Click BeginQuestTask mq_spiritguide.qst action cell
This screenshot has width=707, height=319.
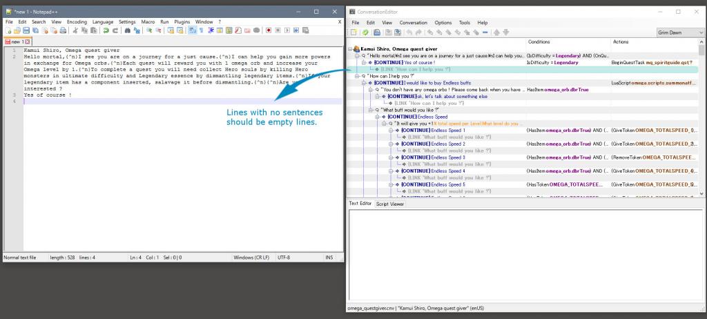click(652, 62)
